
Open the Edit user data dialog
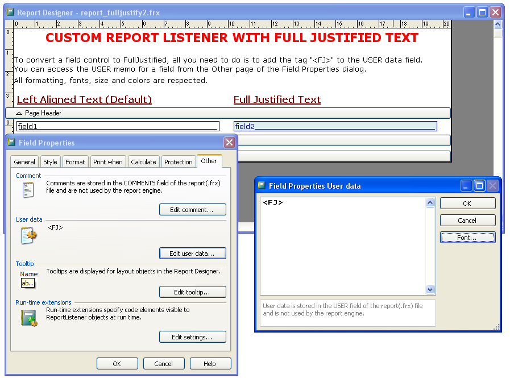192,253
